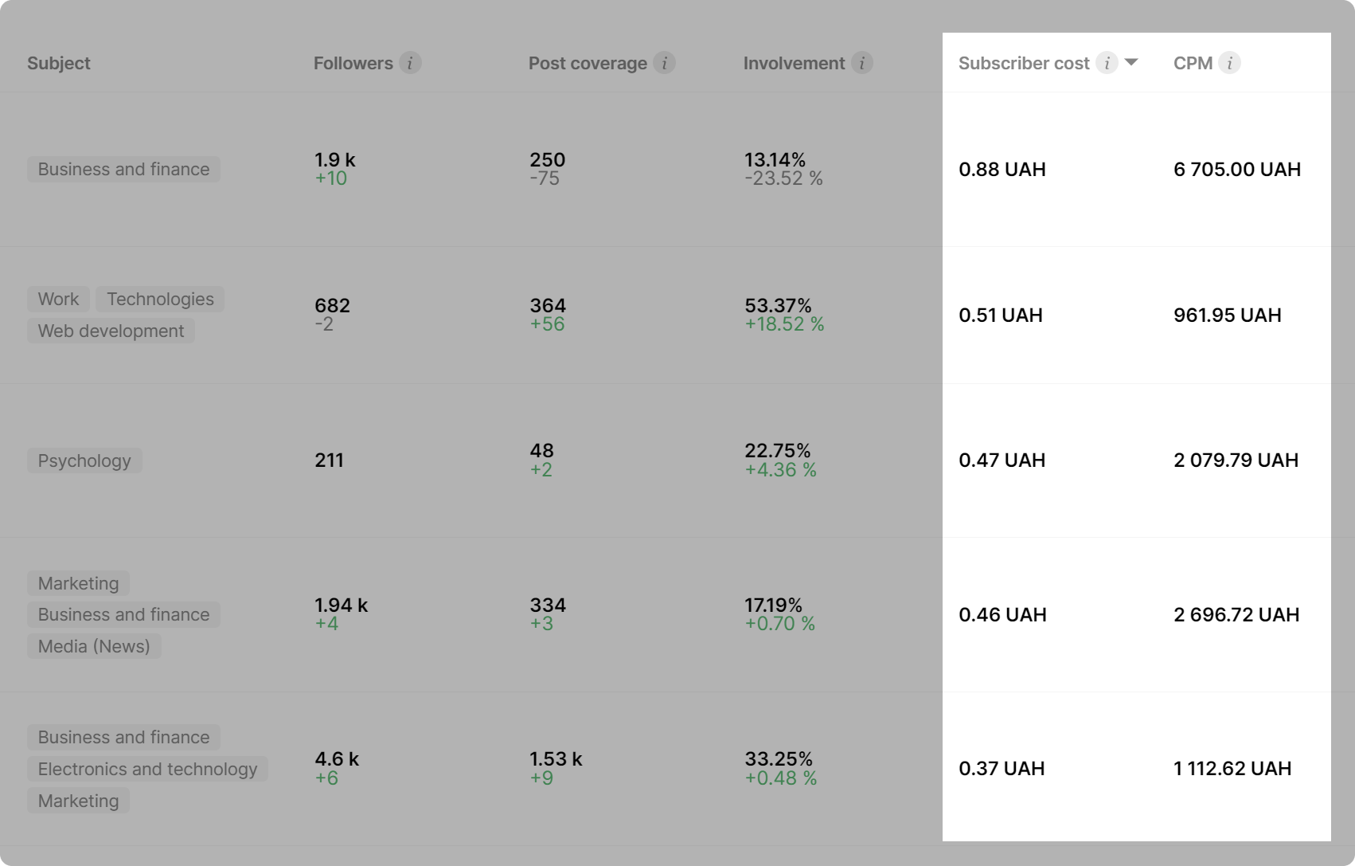Sort by the Involvement column header

794,63
